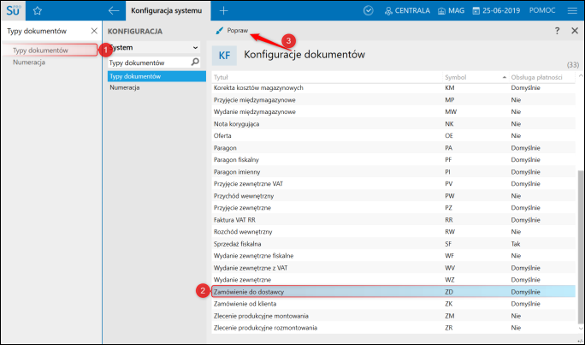Image resolution: width=585 pixels, height=345 pixels.
Task: Open the MAG warehouse selector
Action: click(451, 11)
